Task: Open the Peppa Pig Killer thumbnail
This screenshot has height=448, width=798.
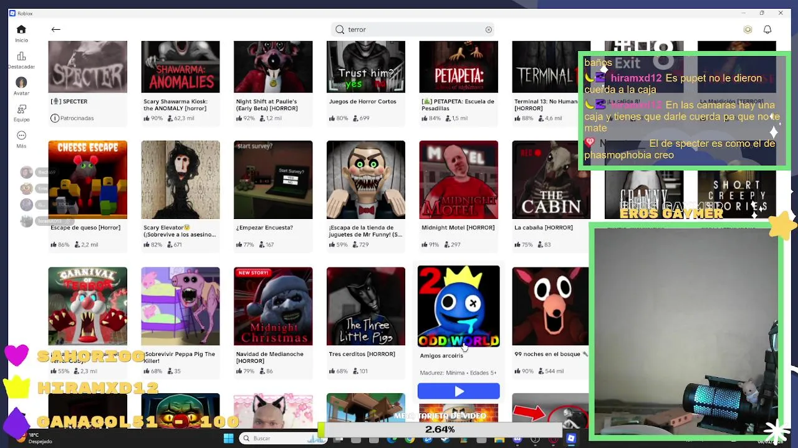Action: (x=180, y=306)
